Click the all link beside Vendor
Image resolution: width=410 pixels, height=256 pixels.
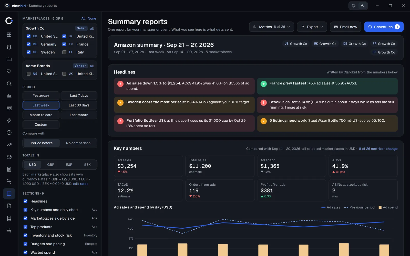(92, 66)
